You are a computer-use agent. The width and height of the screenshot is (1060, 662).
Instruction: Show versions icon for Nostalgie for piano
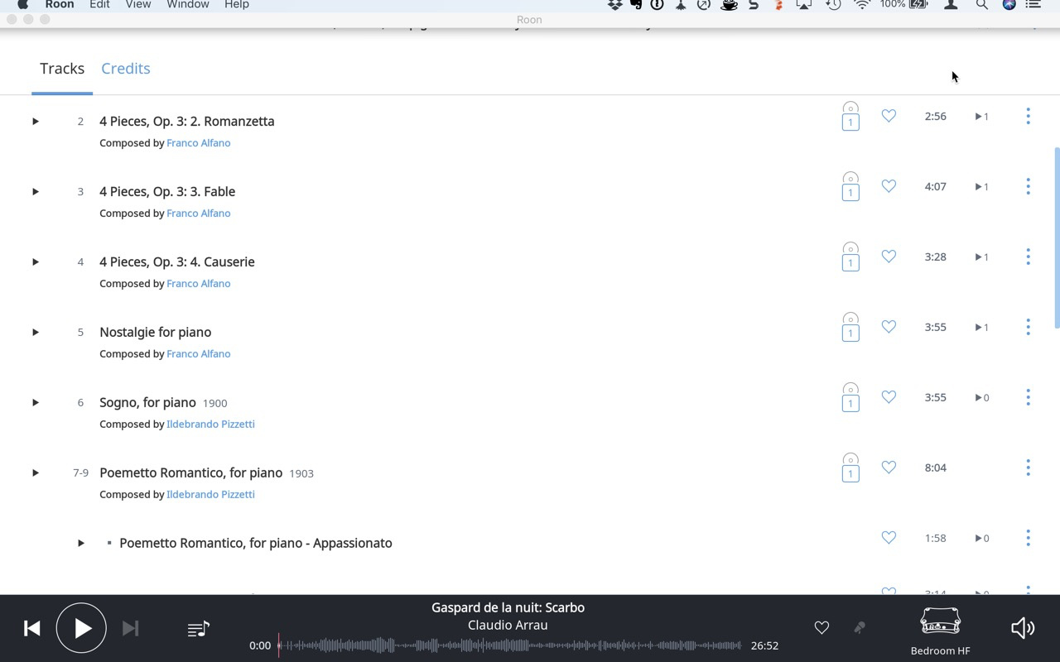click(850, 327)
